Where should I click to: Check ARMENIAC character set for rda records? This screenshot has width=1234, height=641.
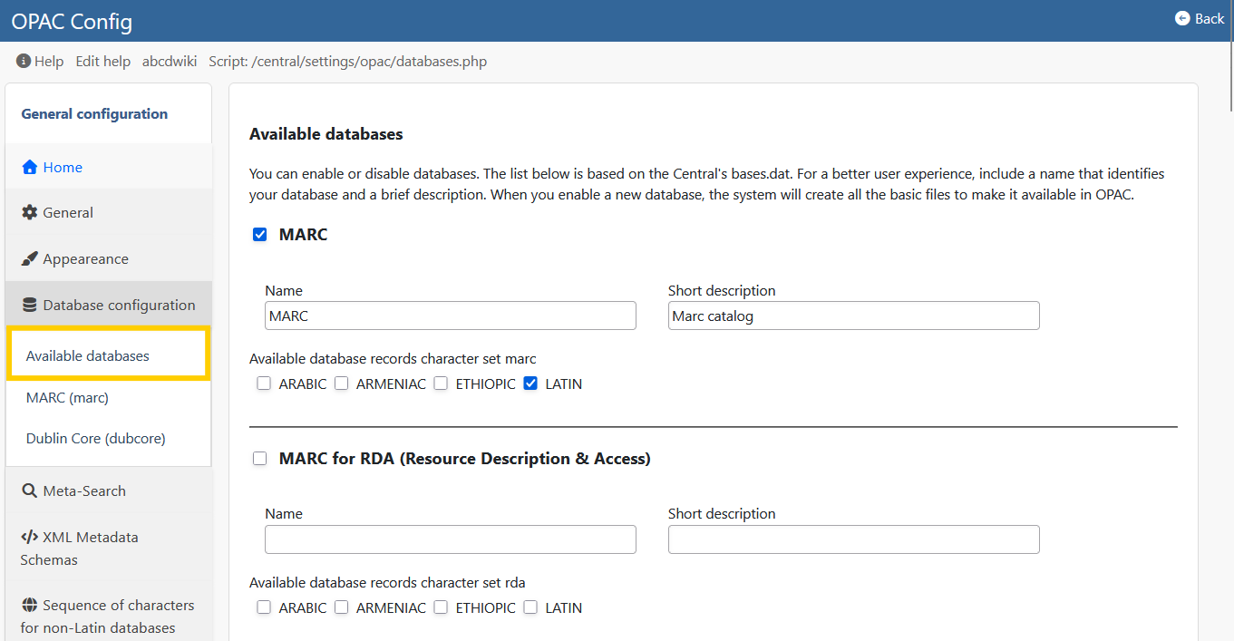point(342,607)
